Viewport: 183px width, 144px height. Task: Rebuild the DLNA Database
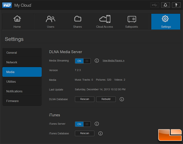click(x=106, y=99)
